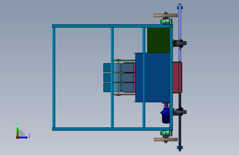Select the upper green bearing block
The image size is (239, 155).
pos(166,22)
